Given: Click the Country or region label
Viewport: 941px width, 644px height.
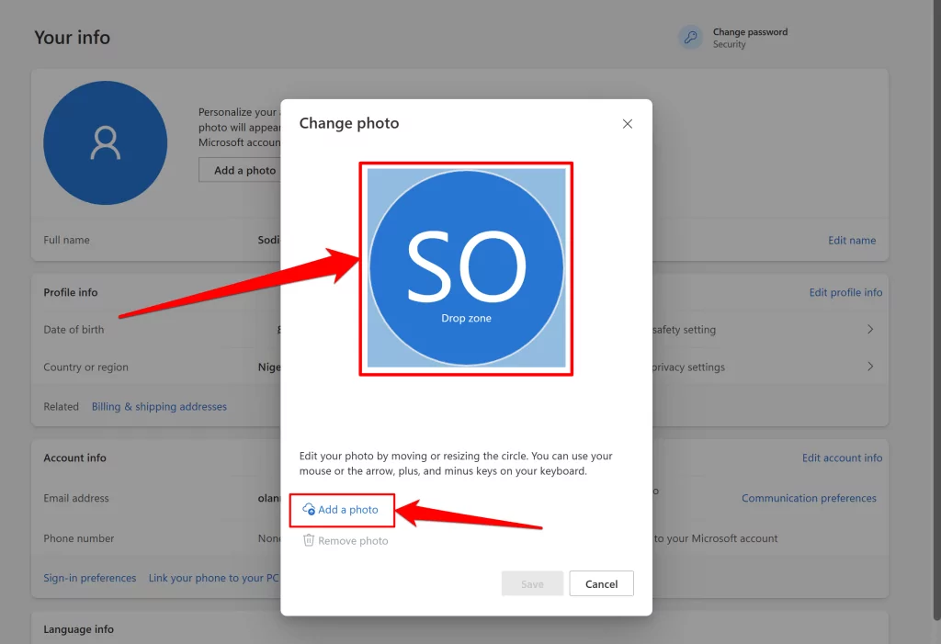Looking at the screenshot, I should [85, 367].
